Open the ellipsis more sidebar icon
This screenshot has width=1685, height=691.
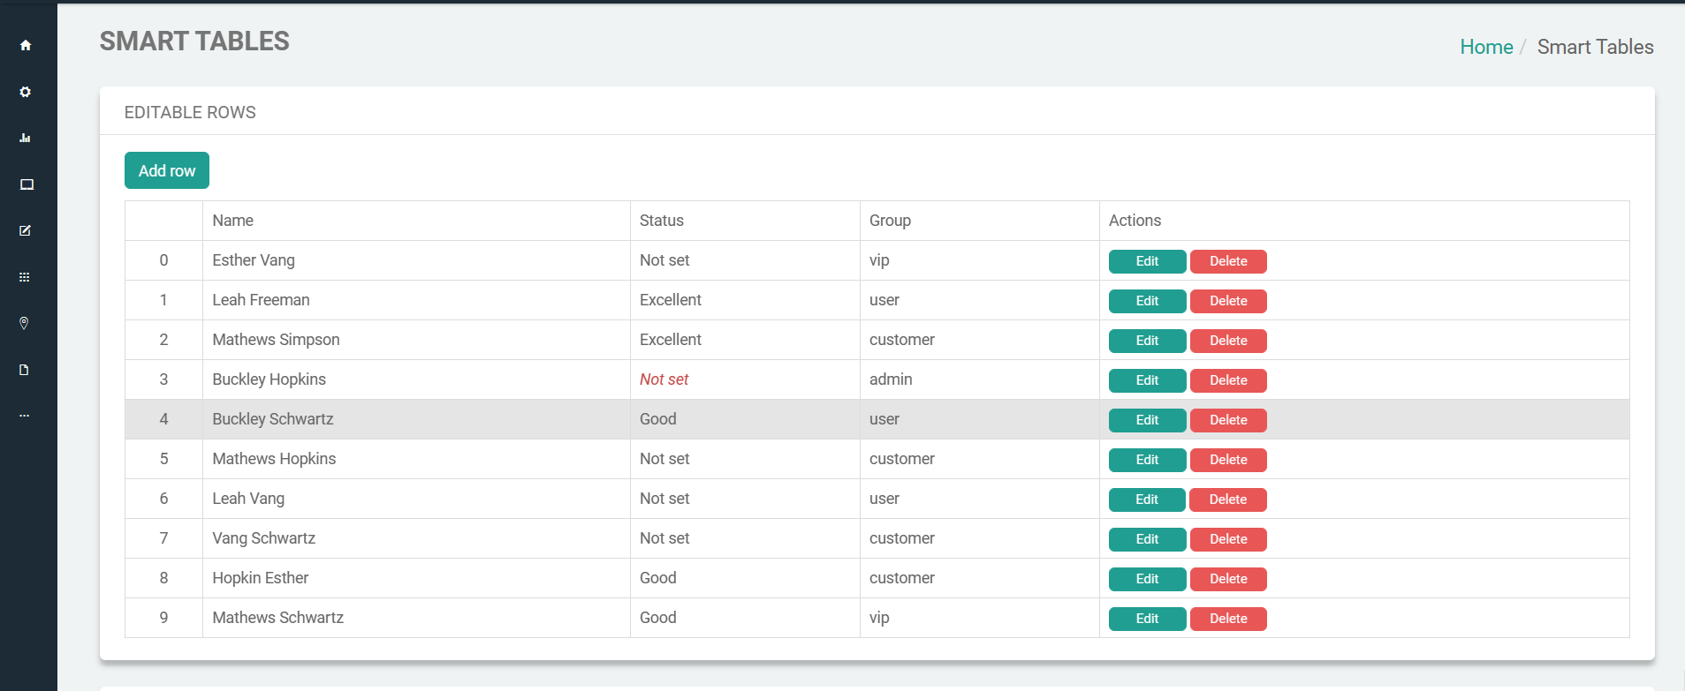pos(24,416)
